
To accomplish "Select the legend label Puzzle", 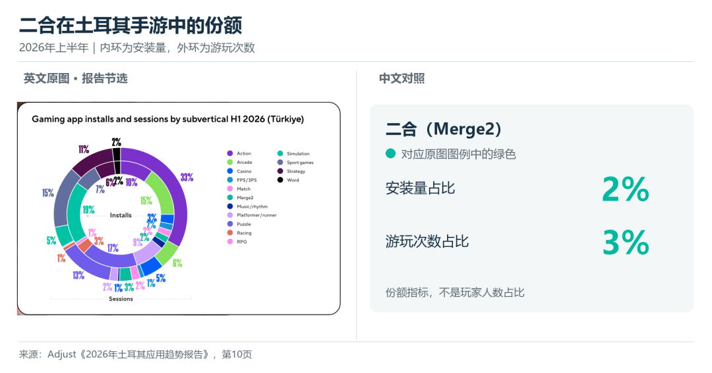I will (x=243, y=224).
